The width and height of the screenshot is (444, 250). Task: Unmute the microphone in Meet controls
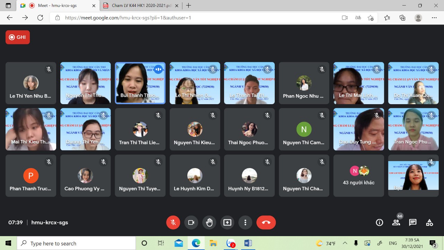(x=173, y=223)
